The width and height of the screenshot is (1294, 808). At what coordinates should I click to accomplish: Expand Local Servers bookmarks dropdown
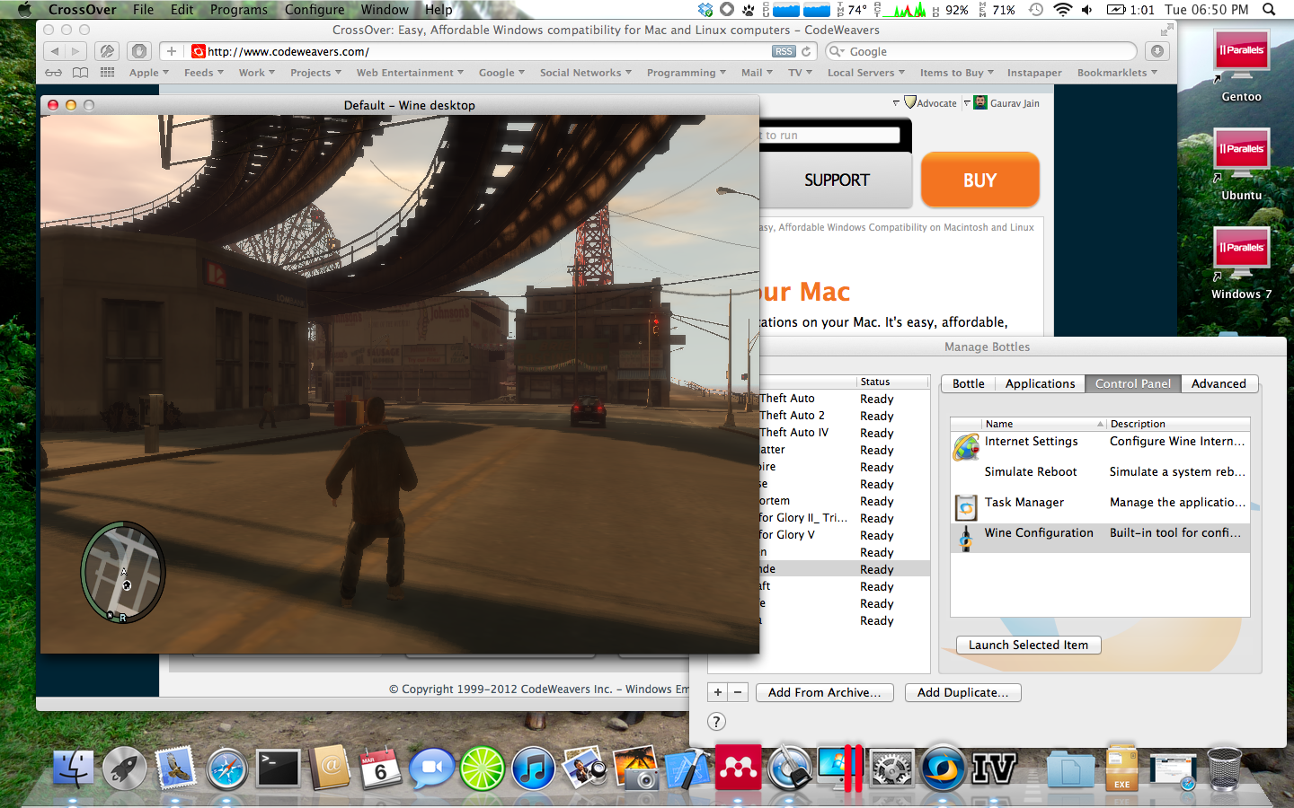(x=866, y=73)
